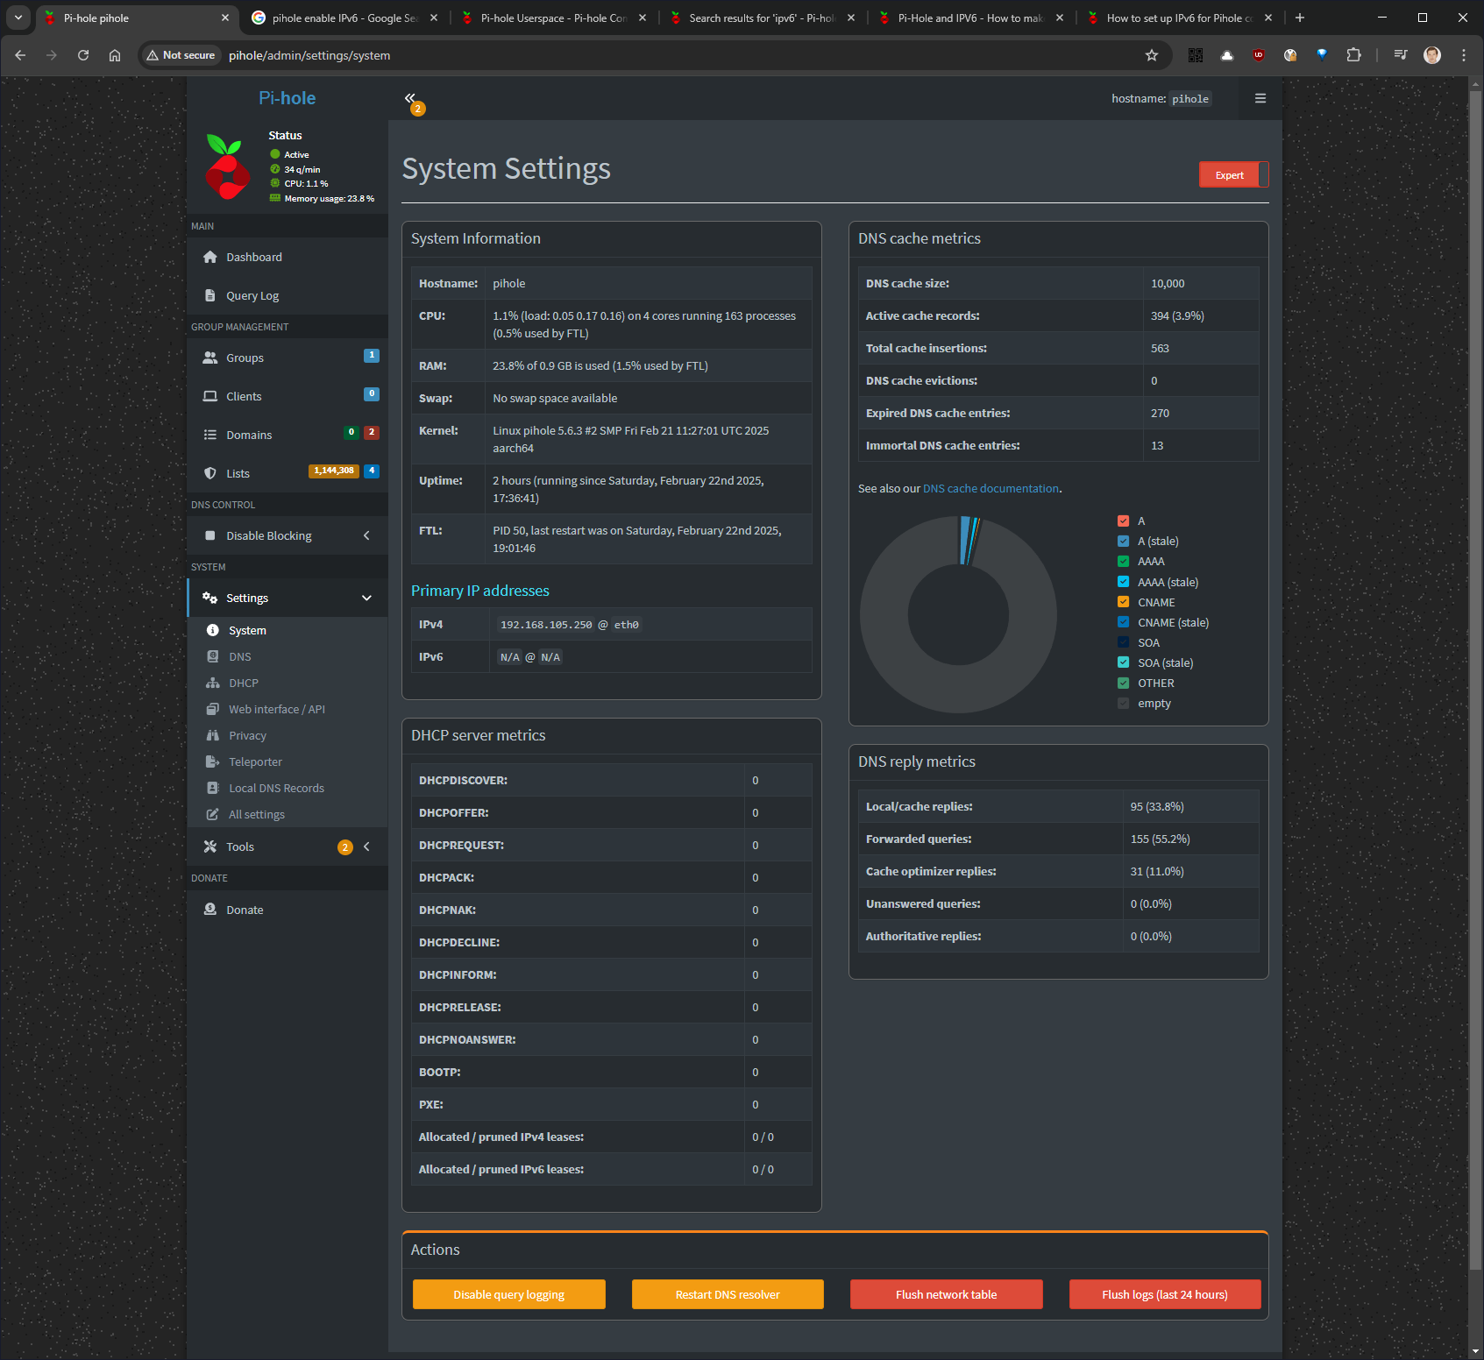Image resolution: width=1484 pixels, height=1360 pixels.
Task: Click the A record red color swatch
Action: [1123, 521]
